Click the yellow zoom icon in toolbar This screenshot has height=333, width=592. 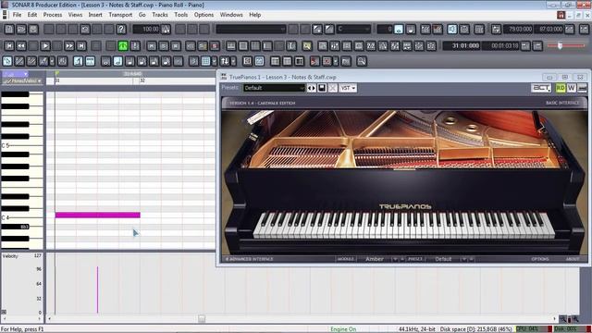pyautogui.click(x=307, y=45)
